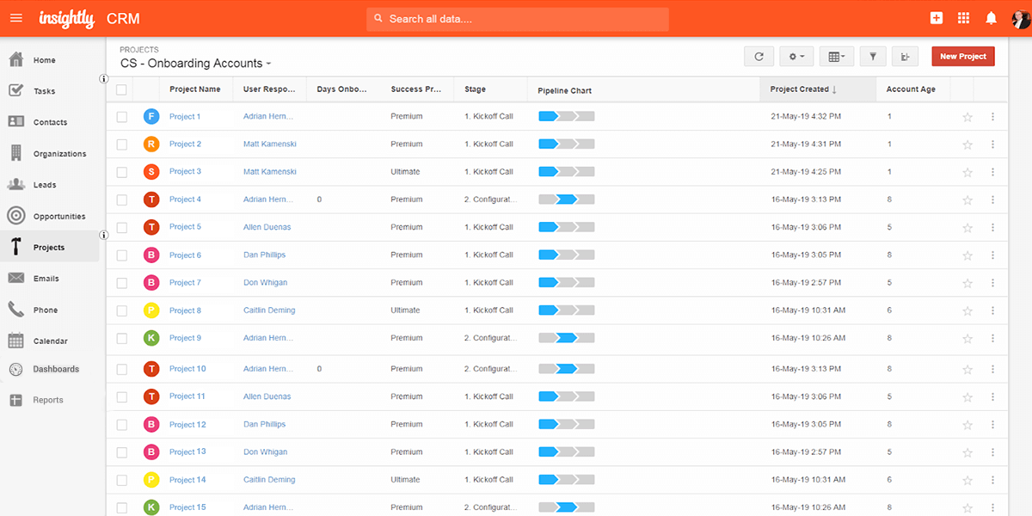1032x516 pixels.
Task: Click the notifications bell
Action: click(x=991, y=17)
